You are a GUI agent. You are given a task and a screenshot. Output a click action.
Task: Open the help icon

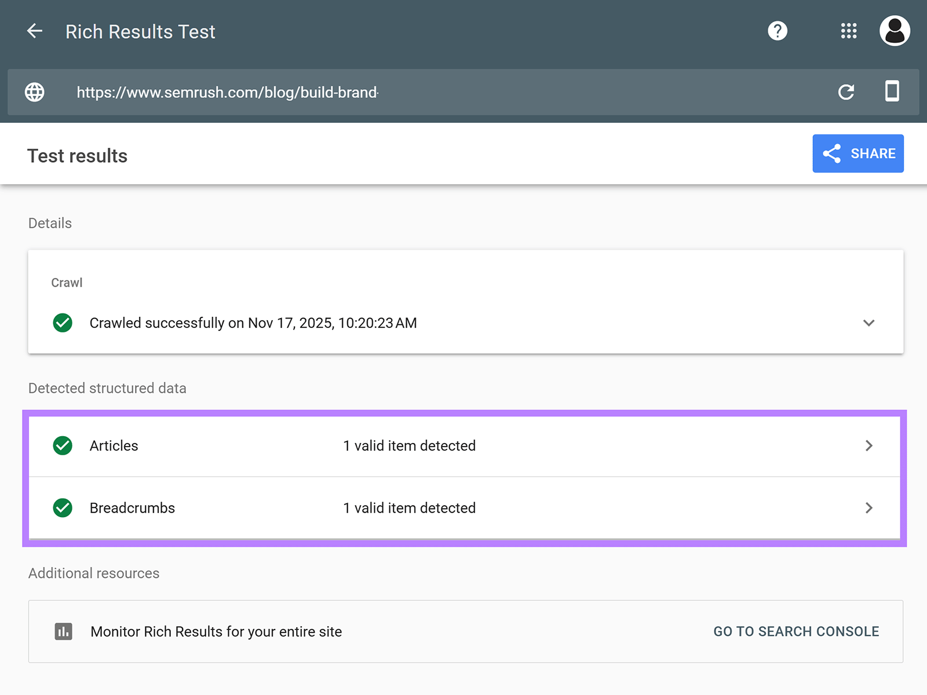click(x=778, y=31)
